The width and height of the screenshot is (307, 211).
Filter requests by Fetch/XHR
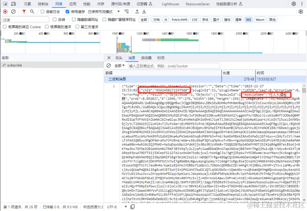click(x=179, y=19)
